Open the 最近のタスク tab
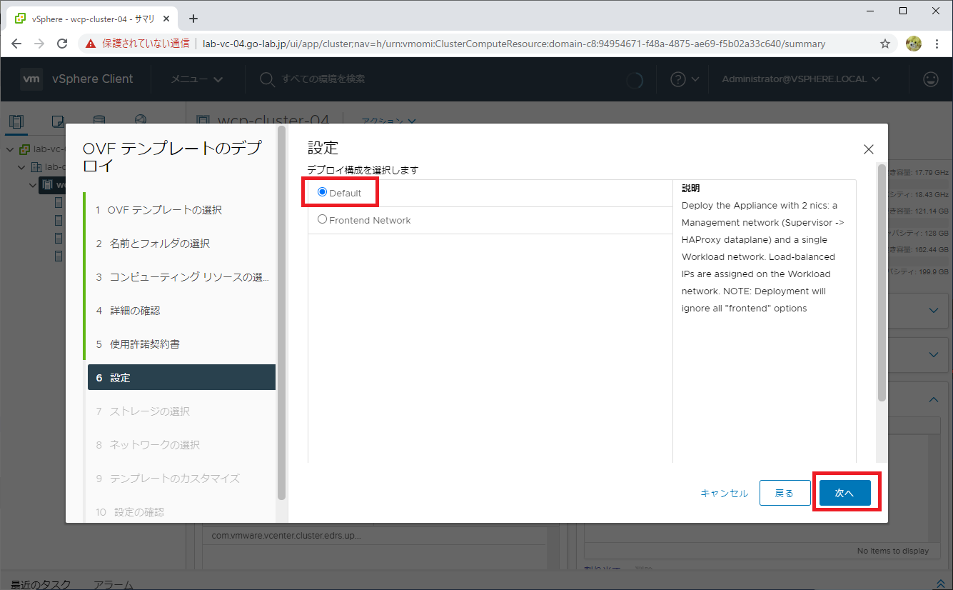The image size is (953, 590). point(41,584)
